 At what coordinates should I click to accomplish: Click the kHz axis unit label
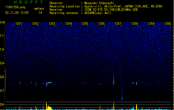point(2,22)
